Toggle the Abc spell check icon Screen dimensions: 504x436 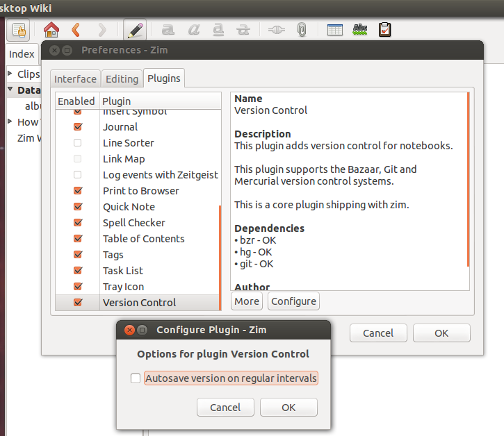pyautogui.click(x=360, y=29)
